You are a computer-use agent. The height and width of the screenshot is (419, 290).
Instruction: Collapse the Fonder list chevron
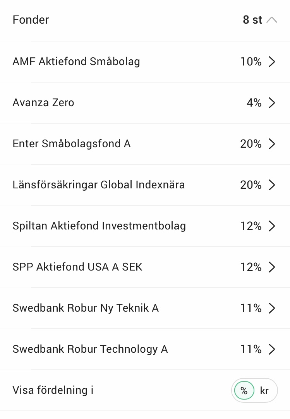pyautogui.click(x=272, y=20)
